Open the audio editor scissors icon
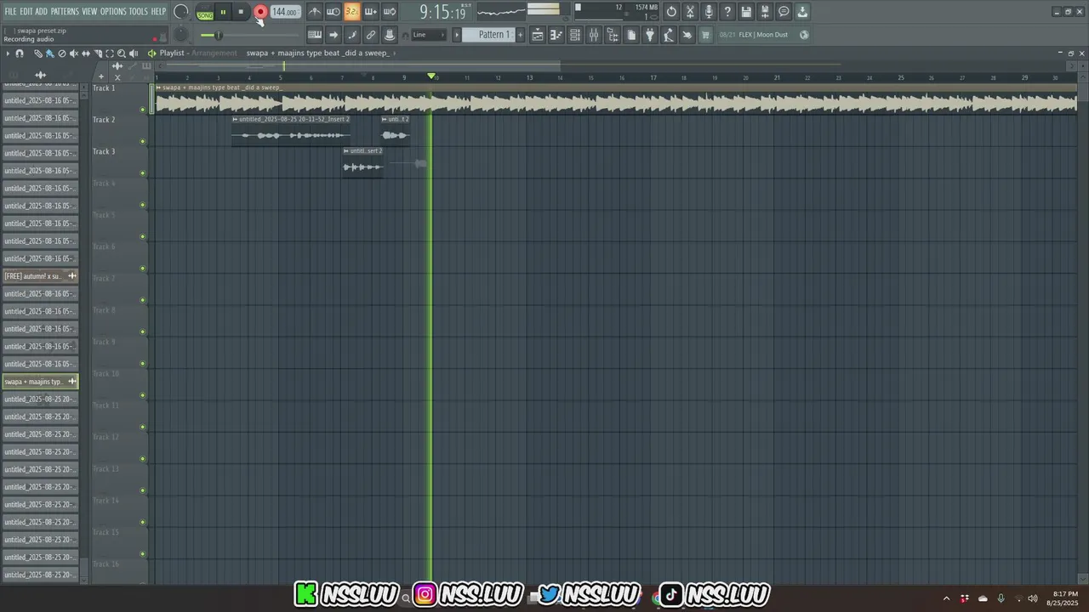The height and width of the screenshot is (612, 1089). coord(690,12)
